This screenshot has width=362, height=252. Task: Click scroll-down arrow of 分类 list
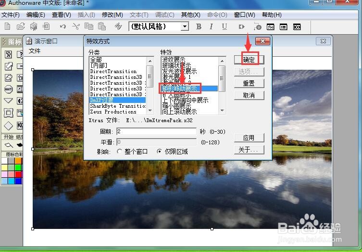click(150, 111)
